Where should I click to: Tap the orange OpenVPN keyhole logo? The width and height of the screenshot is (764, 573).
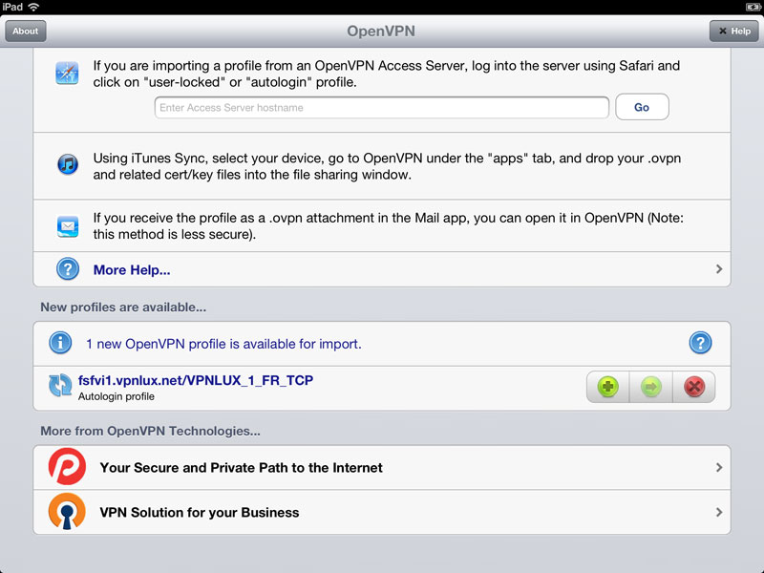point(67,512)
